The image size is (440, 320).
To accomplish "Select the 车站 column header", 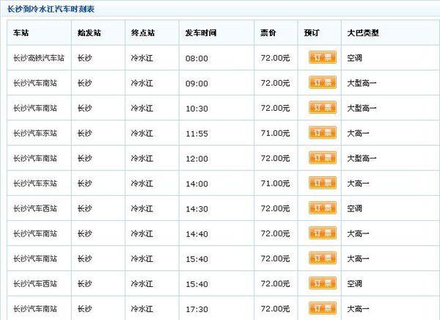I will click(21, 33).
